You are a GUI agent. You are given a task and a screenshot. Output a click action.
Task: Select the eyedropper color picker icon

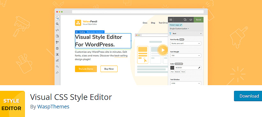click(199, 68)
